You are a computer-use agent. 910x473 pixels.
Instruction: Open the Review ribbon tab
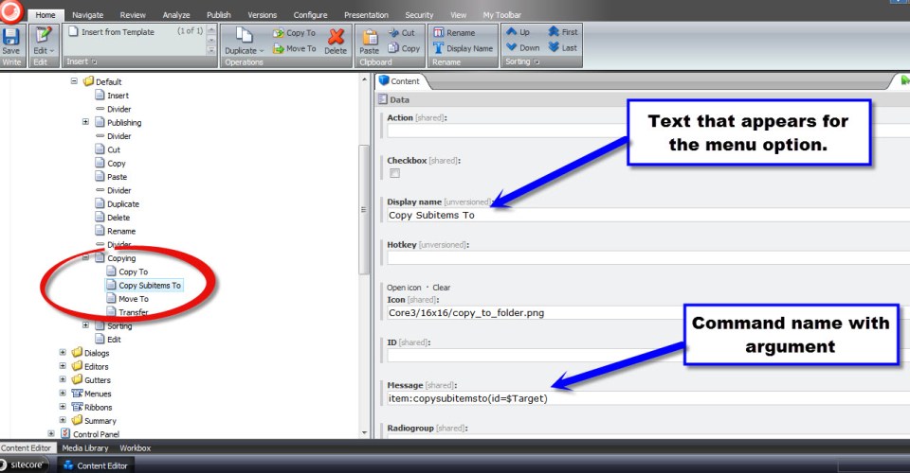pyautogui.click(x=133, y=15)
